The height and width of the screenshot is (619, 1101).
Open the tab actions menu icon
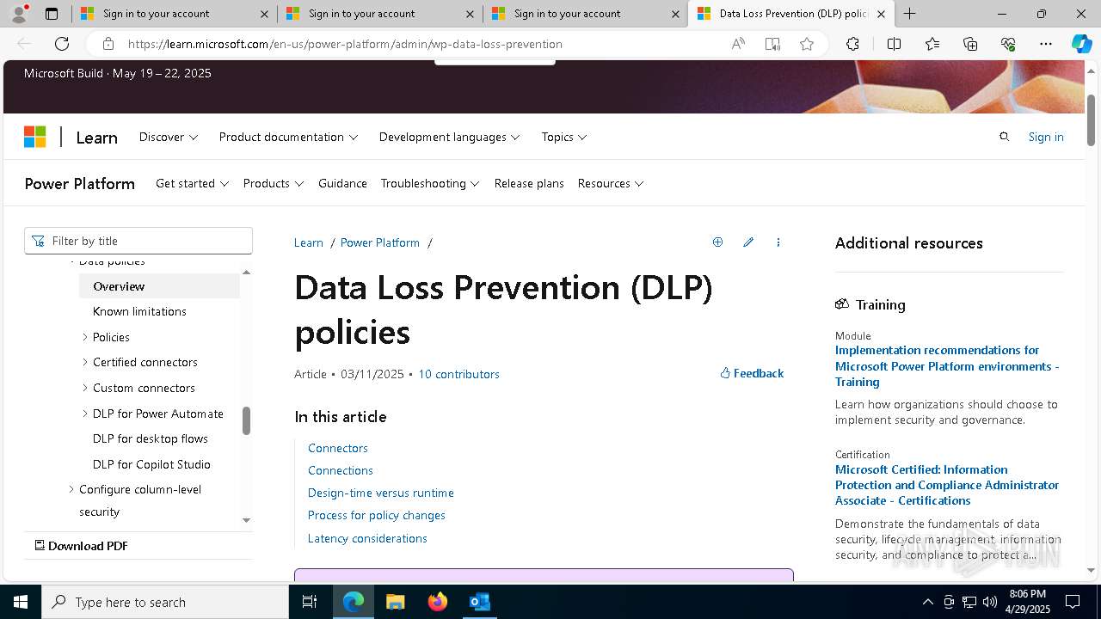coord(52,14)
